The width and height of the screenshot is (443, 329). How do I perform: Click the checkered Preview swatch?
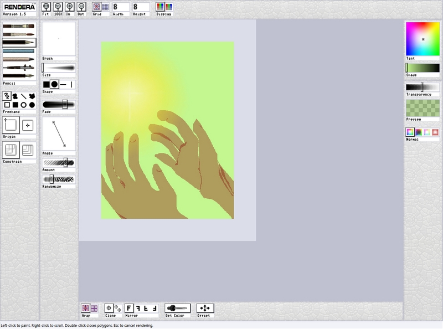click(x=423, y=108)
